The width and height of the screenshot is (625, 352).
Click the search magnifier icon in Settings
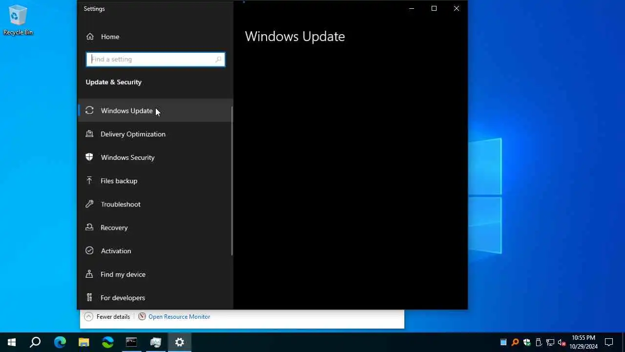(x=218, y=59)
